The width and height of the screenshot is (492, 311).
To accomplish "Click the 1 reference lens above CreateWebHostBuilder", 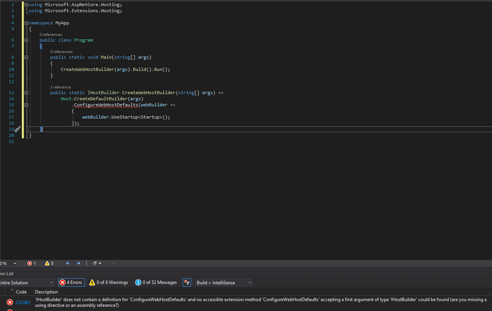I will pos(61,87).
